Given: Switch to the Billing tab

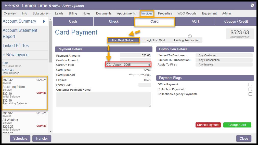Looking at the screenshot, I should tap(73, 13).
